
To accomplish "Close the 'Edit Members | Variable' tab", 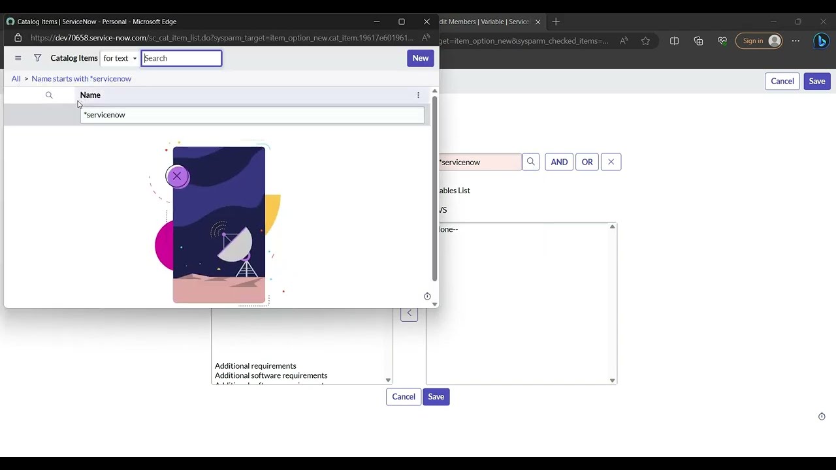I will (x=538, y=22).
